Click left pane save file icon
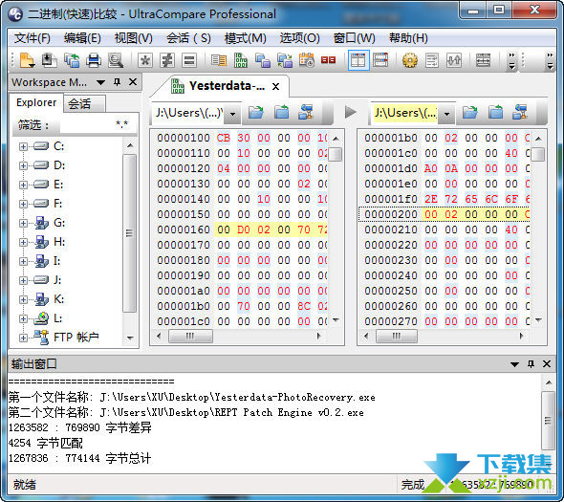The image size is (564, 502). [x=281, y=112]
